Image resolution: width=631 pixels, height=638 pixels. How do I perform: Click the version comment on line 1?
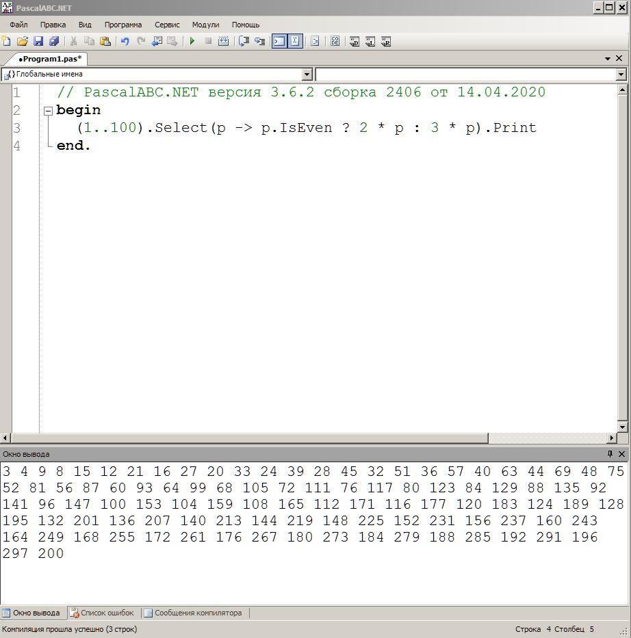(301, 92)
